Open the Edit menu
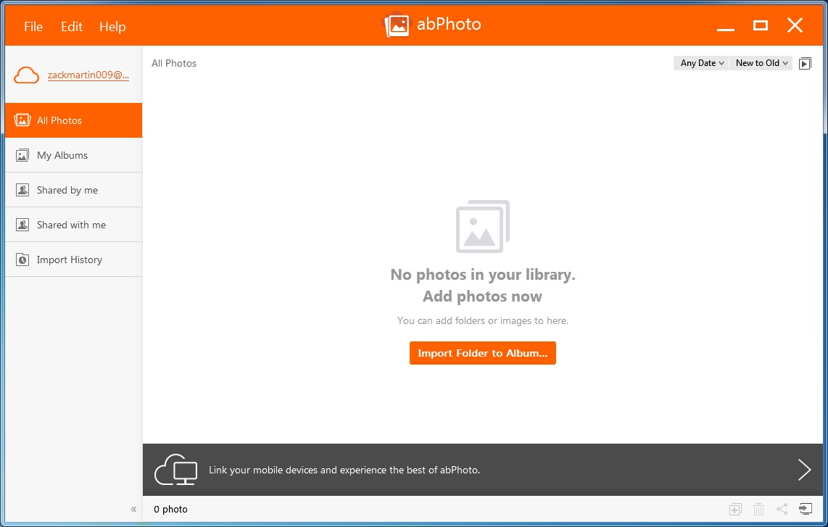Screen dimensions: 828x527 click(71, 26)
